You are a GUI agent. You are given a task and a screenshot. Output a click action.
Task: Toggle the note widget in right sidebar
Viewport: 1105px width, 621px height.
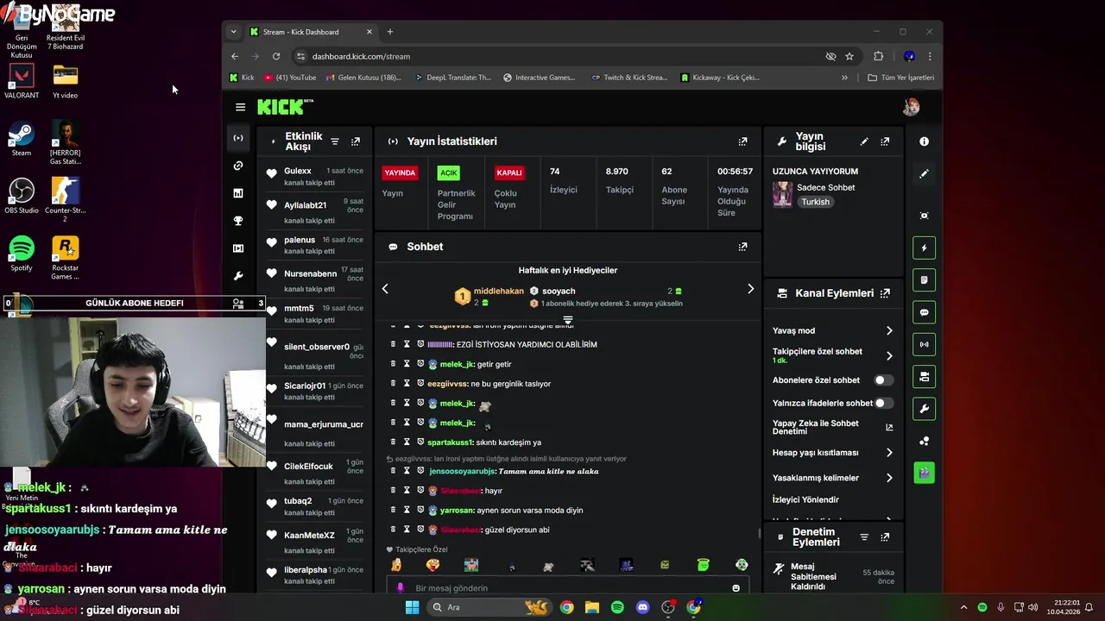click(925, 280)
